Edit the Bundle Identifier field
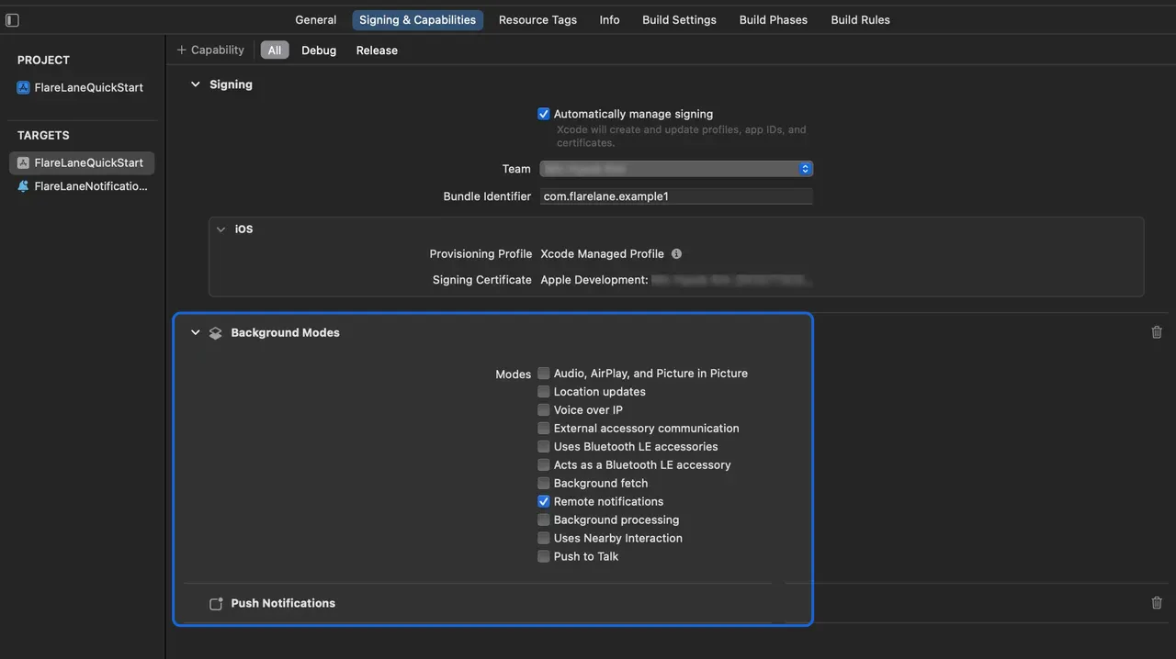1176x659 pixels. click(x=676, y=196)
